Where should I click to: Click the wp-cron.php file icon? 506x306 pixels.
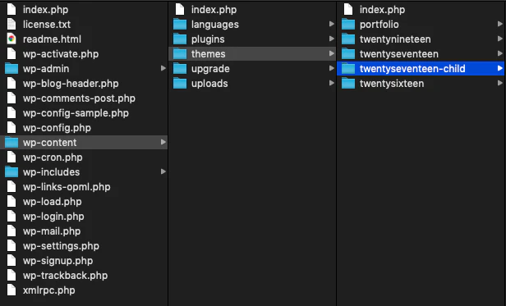11,158
